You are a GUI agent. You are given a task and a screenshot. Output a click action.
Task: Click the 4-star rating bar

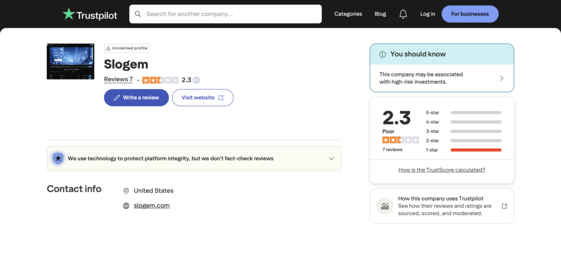pos(476,122)
